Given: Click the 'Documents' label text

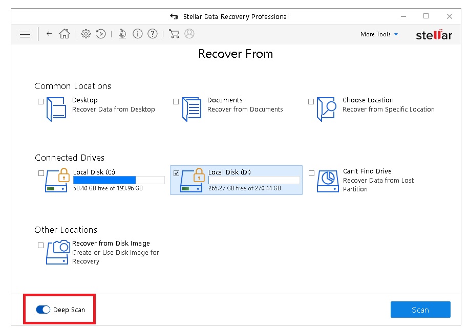Looking at the screenshot, I should pyautogui.click(x=225, y=100).
